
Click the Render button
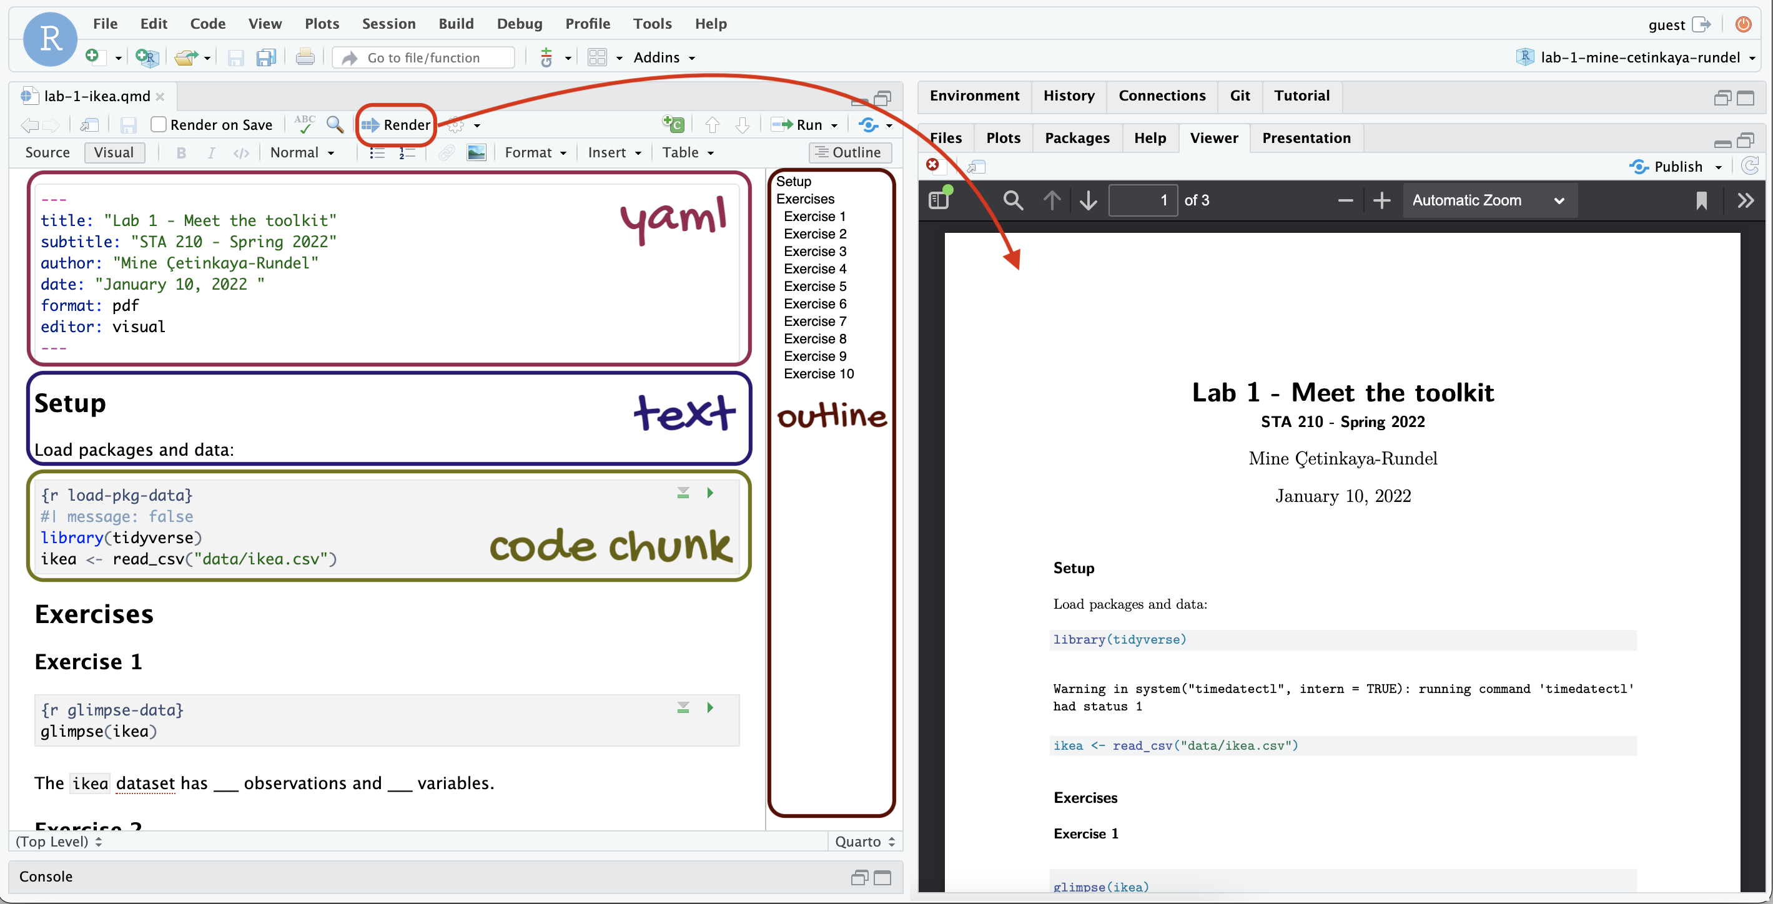(396, 124)
